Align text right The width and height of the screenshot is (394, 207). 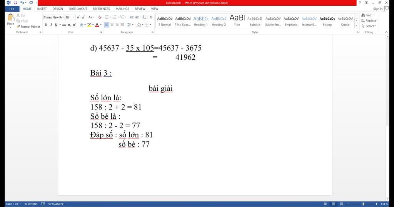(x=117, y=25)
